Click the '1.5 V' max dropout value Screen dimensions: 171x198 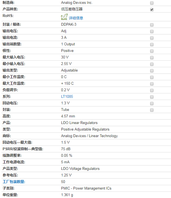[65, 143]
